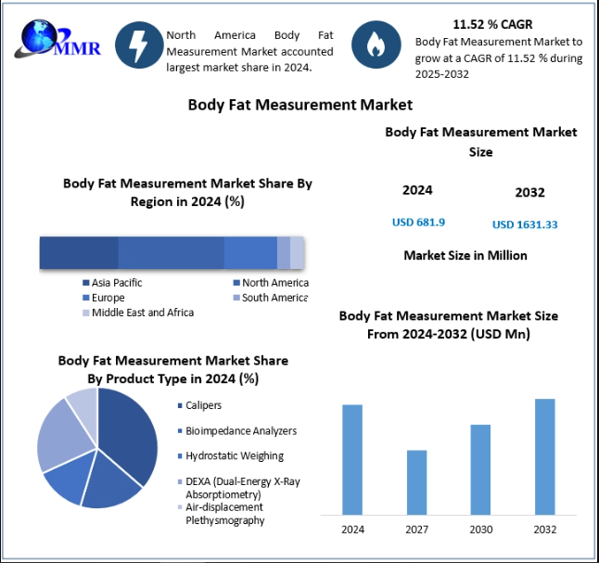Click the flame circle icon
The width and height of the screenshot is (599, 563).
click(x=376, y=45)
